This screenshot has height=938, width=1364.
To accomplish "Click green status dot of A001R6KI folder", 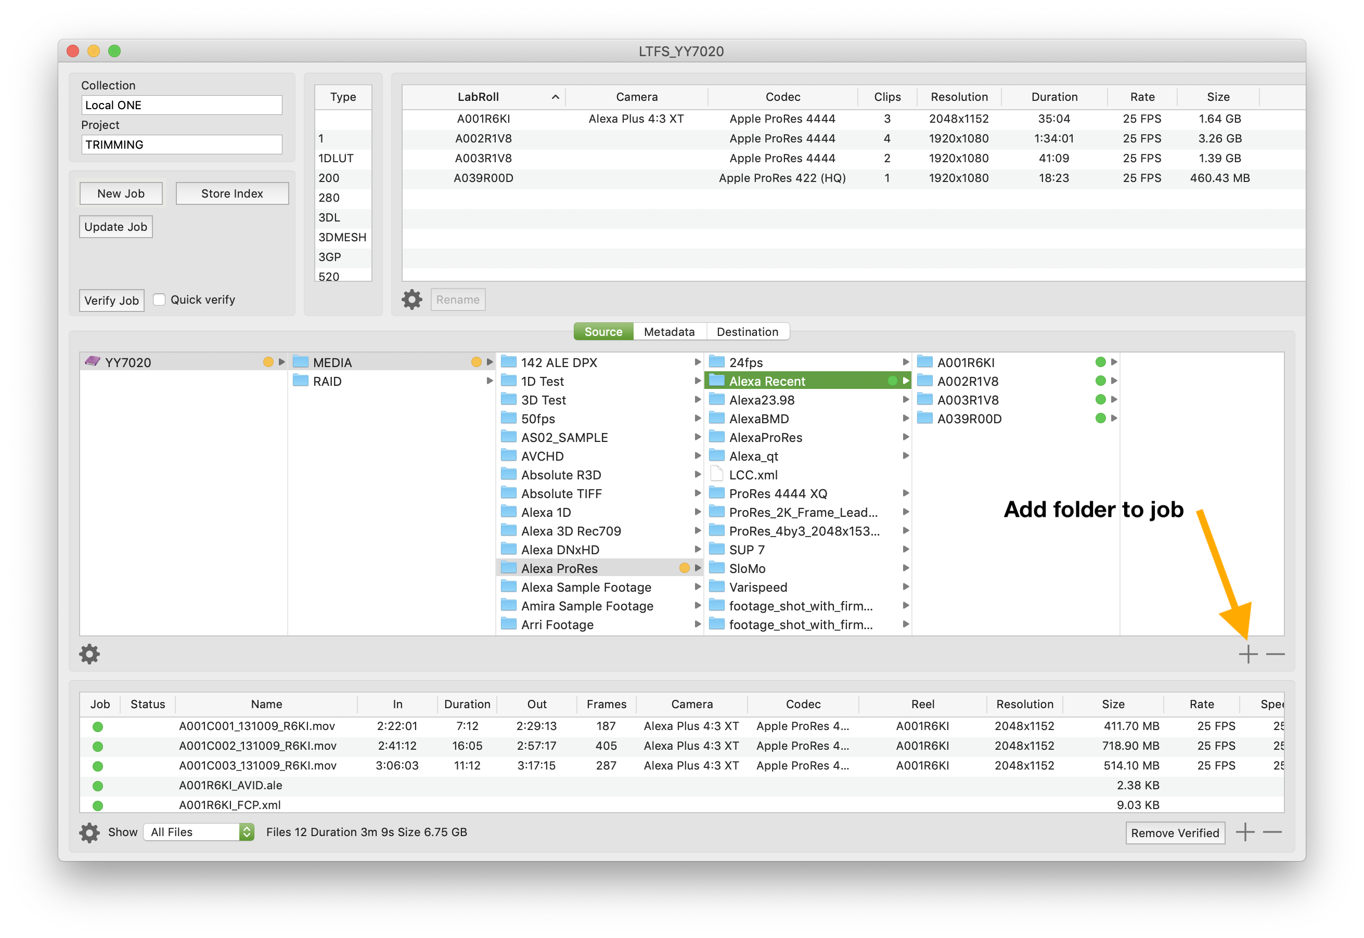I will coord(1100,362).
